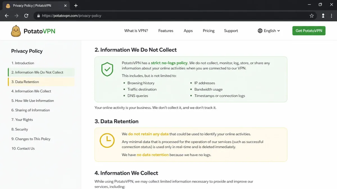
Task: Click 'Your online activity is your business' sentence
Action: click(123, 108)
